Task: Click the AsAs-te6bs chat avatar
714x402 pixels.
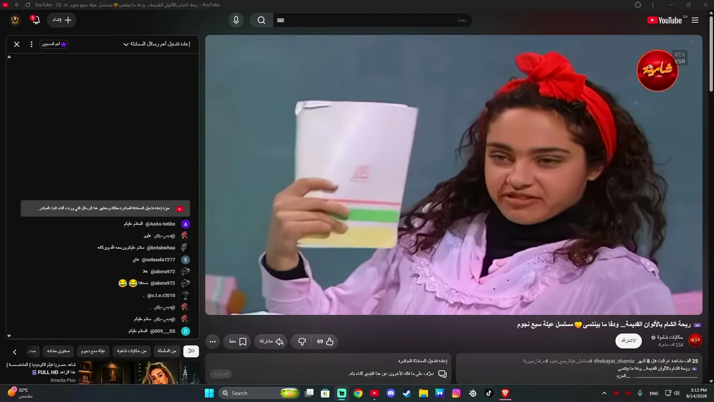Action: [x=186, y=224]
